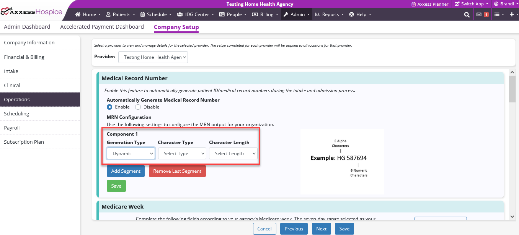Click the search magnifier icon
Screen dimensions: 519x235
point(467,15)
